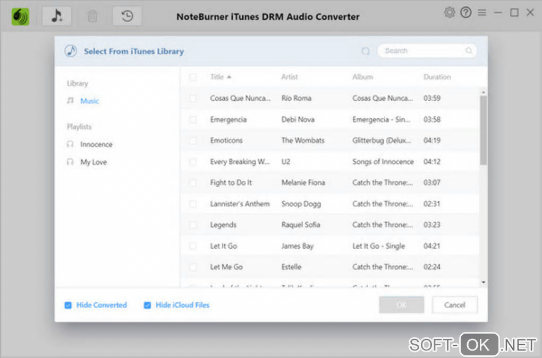Check the Every Breaking W... song checkbox
This screenshot has height=358, width=542.
click(x=193, y=161)
